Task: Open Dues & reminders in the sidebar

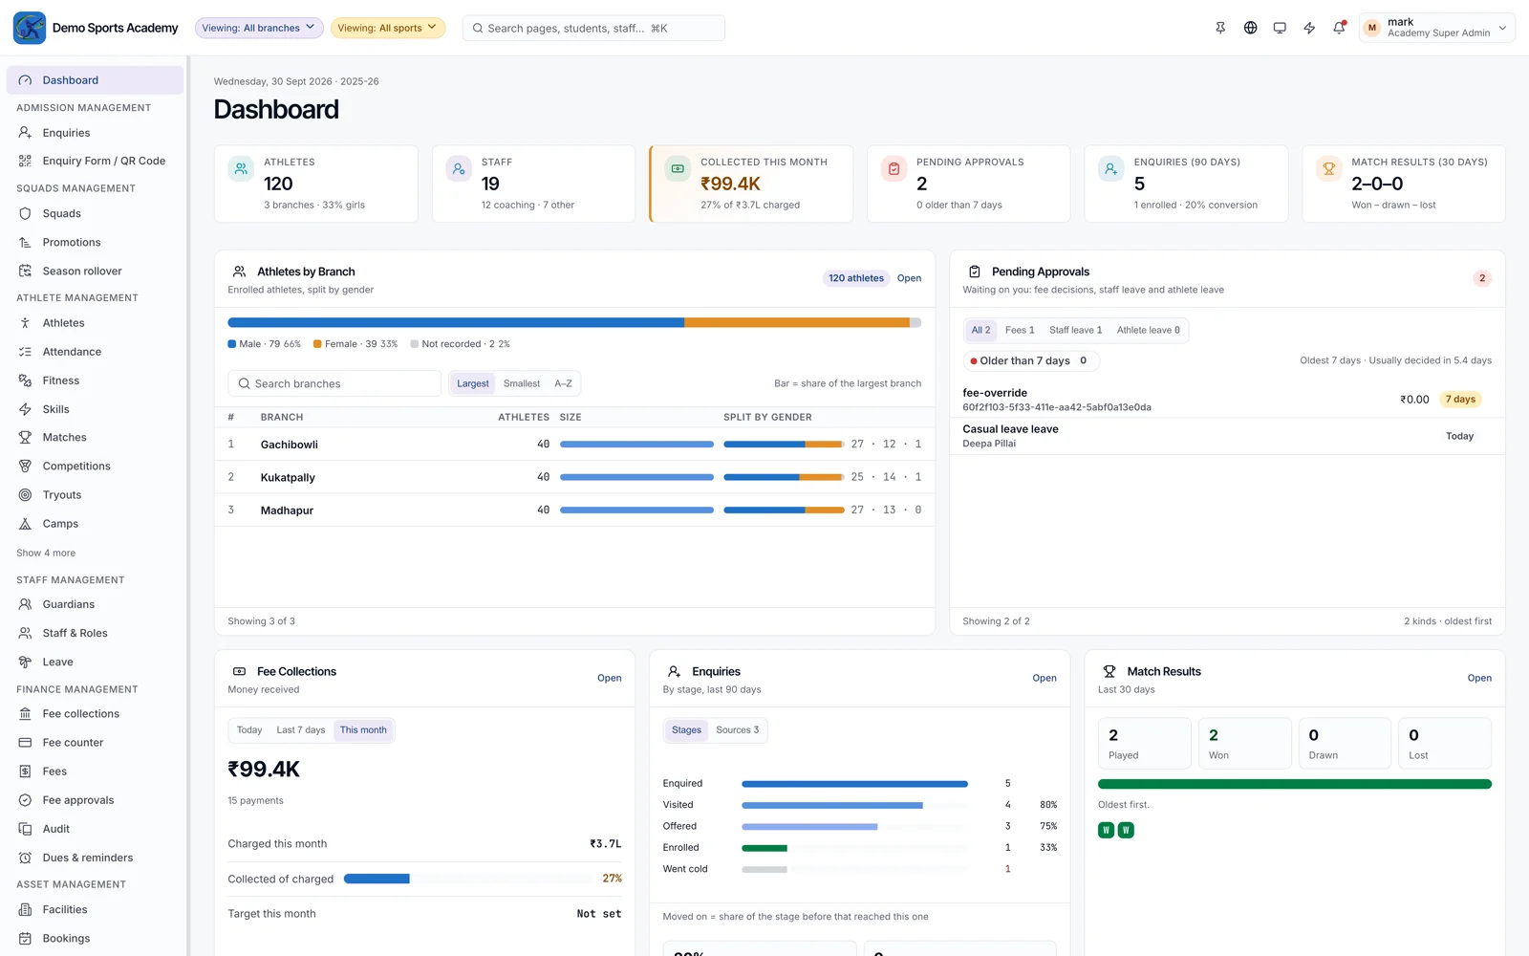Action: tap(95, 858)
